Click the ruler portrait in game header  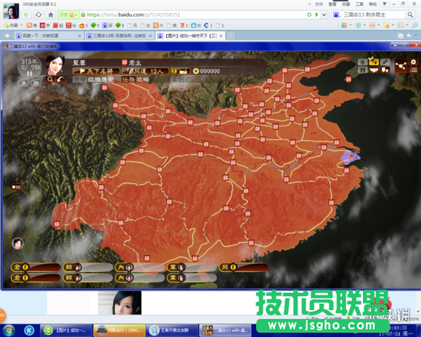click(x=55, y=65)
